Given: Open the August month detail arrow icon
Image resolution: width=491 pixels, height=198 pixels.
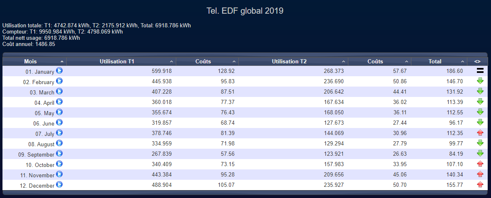Looking at the screenshot, I should 59,143.
